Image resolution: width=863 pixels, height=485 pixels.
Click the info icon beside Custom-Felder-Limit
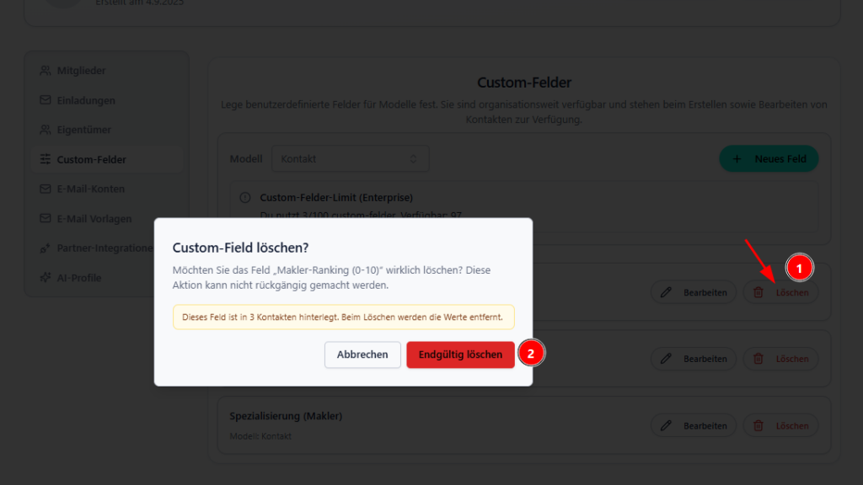(245, 198)
